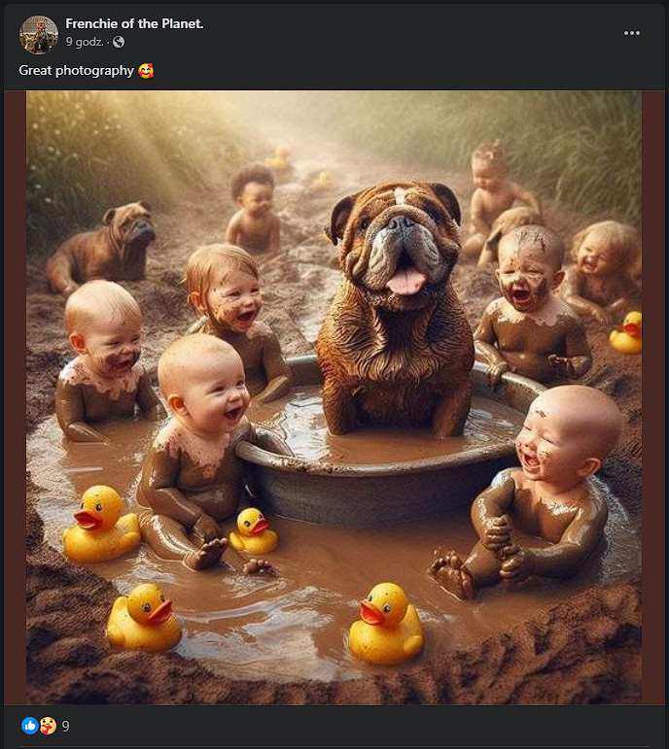The width and height of the screenshot is (669, 749).
Task: Click the rubber duck at the photo's right edge
Action: [626, 332]
